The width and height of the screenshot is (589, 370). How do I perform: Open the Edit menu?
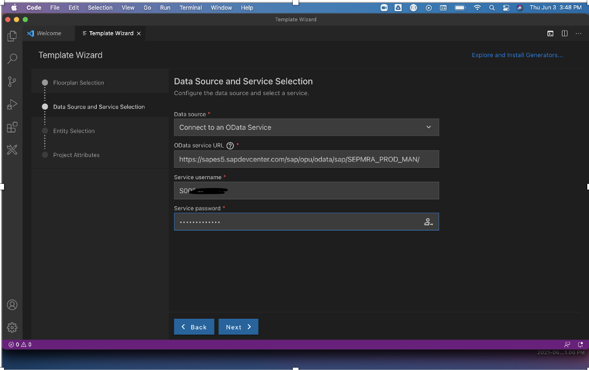(x=74, y=7)
